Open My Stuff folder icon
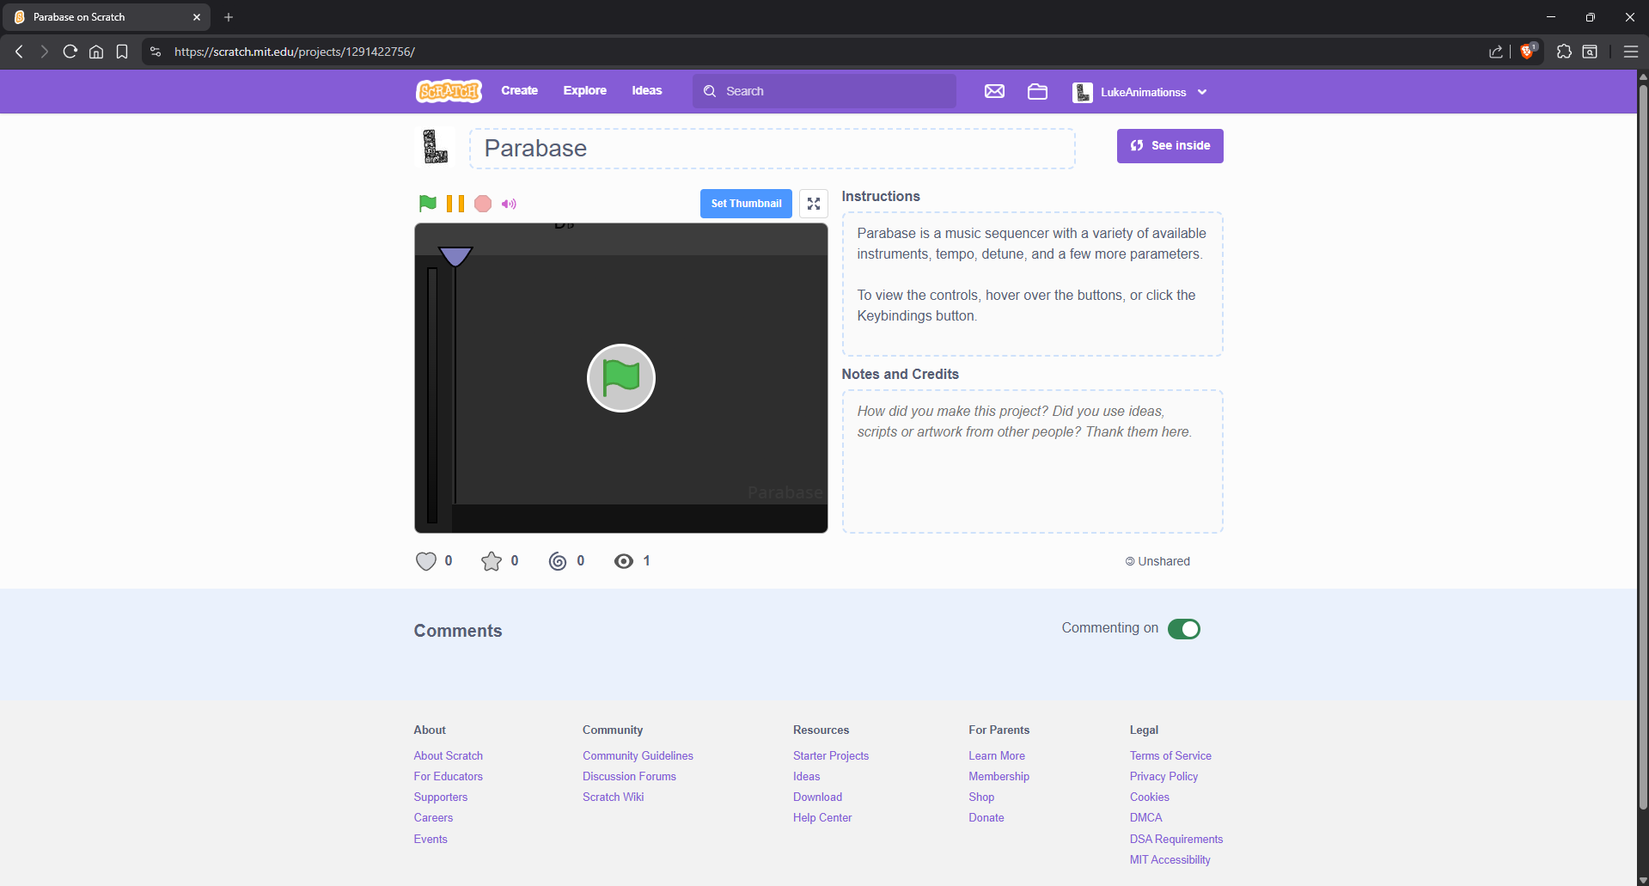This screenshot has width=1649, height=886. click(x=1036, y=91)
